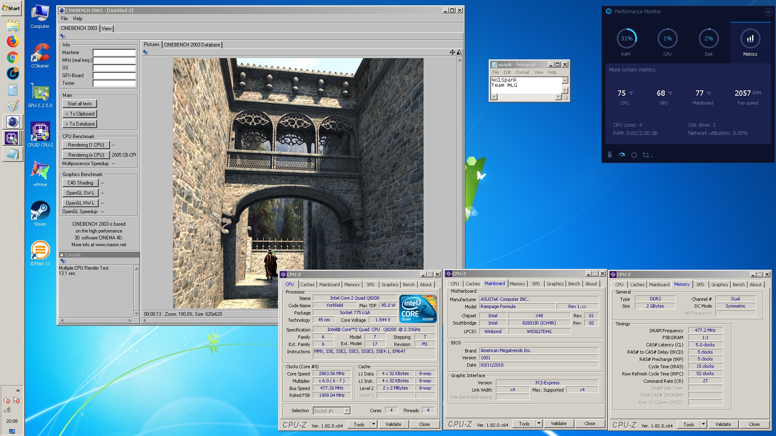776x436 pixels.
Task: Open the CPUID CPU-Z desktop shortcut
Action: 40,134
